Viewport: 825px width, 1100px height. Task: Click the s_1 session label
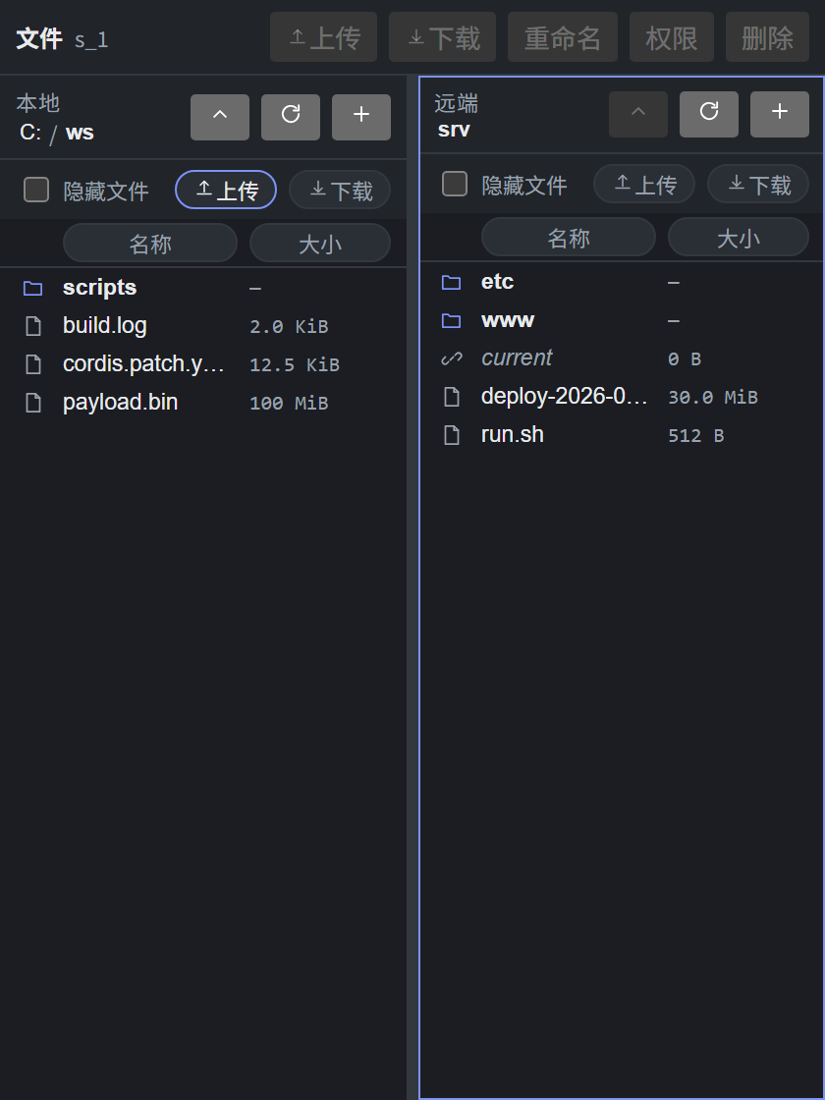(x=91, y=39)
